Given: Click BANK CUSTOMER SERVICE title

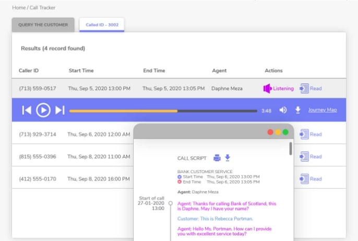Looking at the screenshot, I should coord(205,172).
